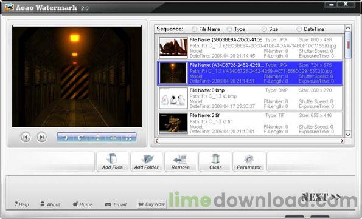Select the A34D8728 corridor thumbnail
Screen dimensions: 362x219
(x=173, y=73)
